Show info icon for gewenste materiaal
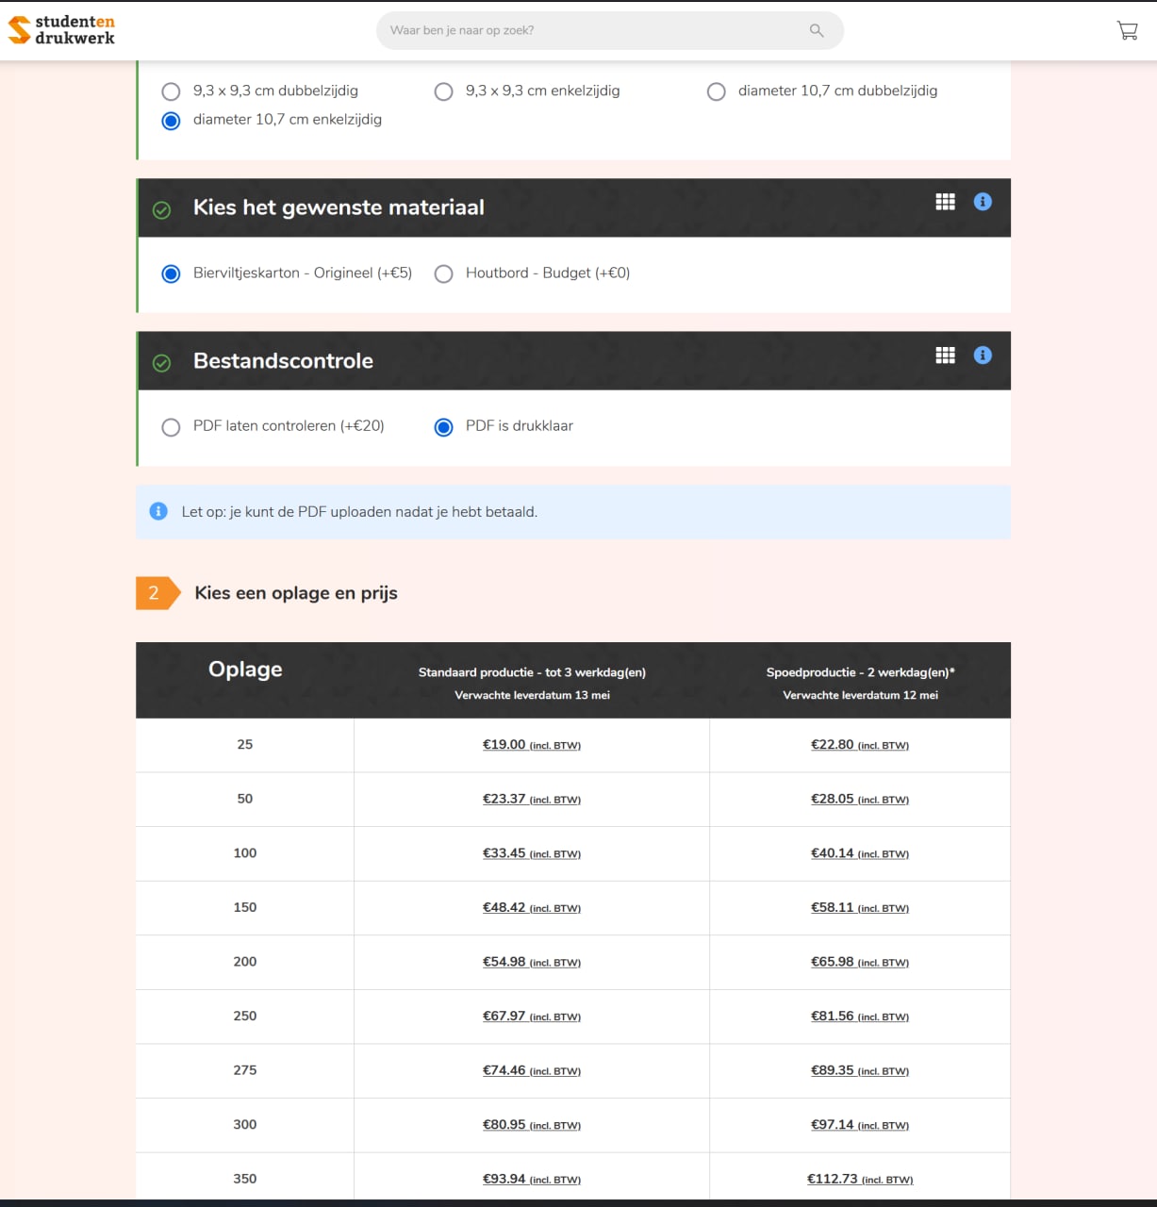Image resolution: width=1157 pixels, height=1207 pixels. 983,202
